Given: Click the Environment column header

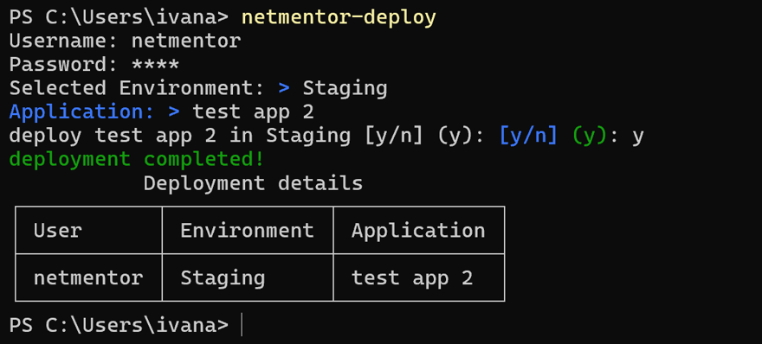Looking at the screenshot, I should (248, 231).
